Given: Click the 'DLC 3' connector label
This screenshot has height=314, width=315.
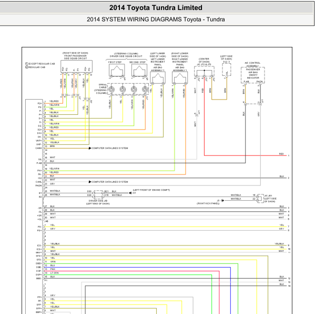Looking at the screenshot, I should pos(227,62).
